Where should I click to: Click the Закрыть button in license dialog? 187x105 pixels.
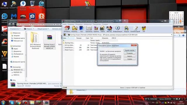coord(129,56)
